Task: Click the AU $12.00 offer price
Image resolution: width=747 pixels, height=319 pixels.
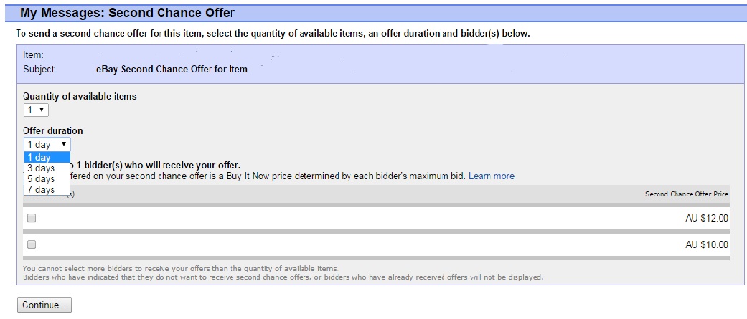Action: tap(706, 219)
